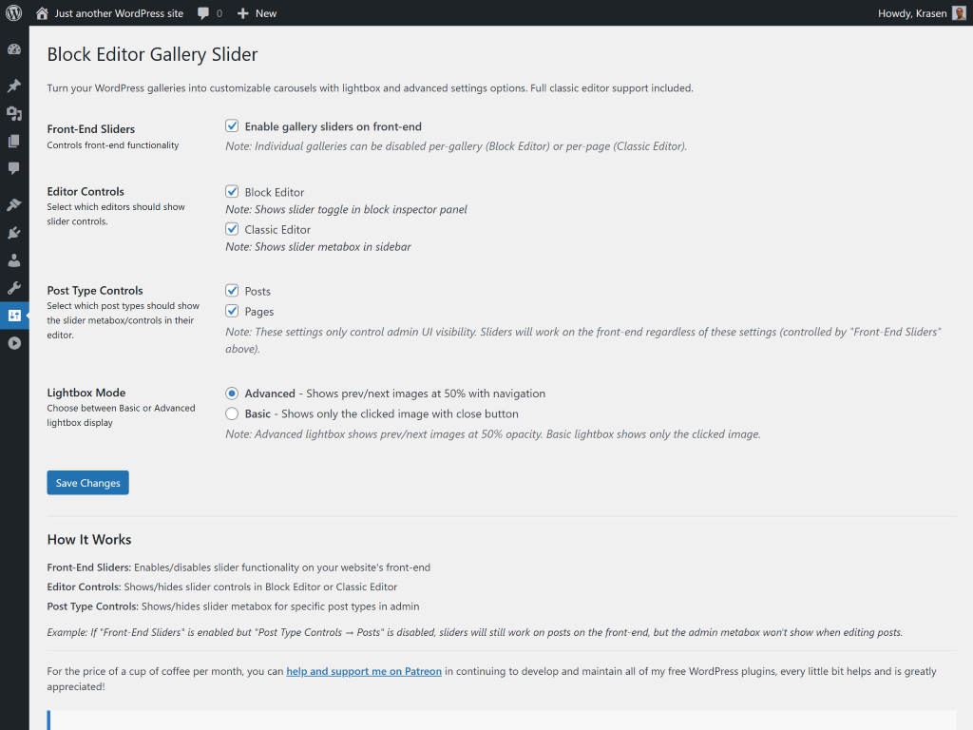Open the Pages sidebar icon
The width and height of the screenshot is (973, 730).
coord(14,141)
